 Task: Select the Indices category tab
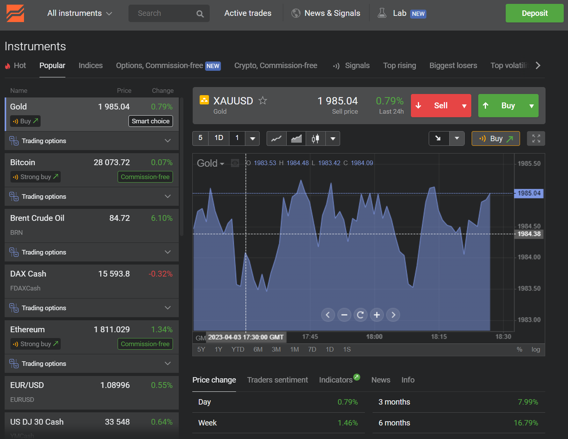[90, 65]
